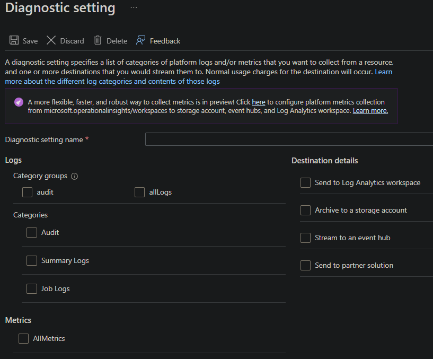Click the Feedback person icon
This screenshot has width=433, height=359.
140,40
